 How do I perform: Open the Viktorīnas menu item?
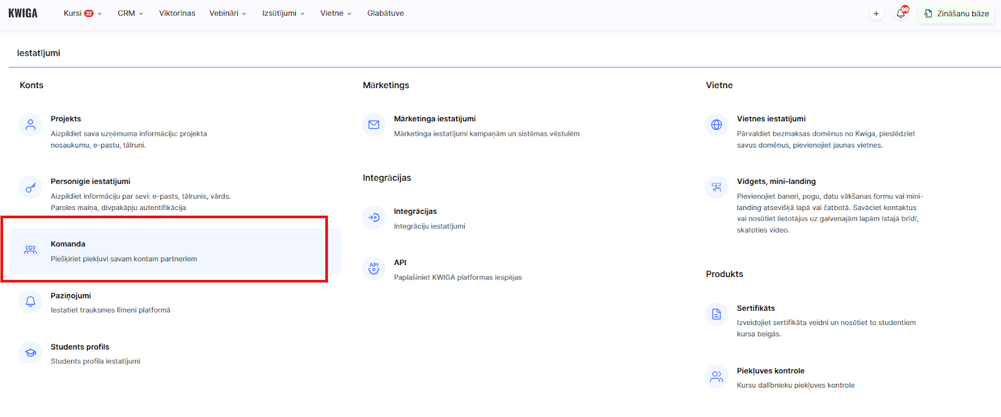click(177, 13)
